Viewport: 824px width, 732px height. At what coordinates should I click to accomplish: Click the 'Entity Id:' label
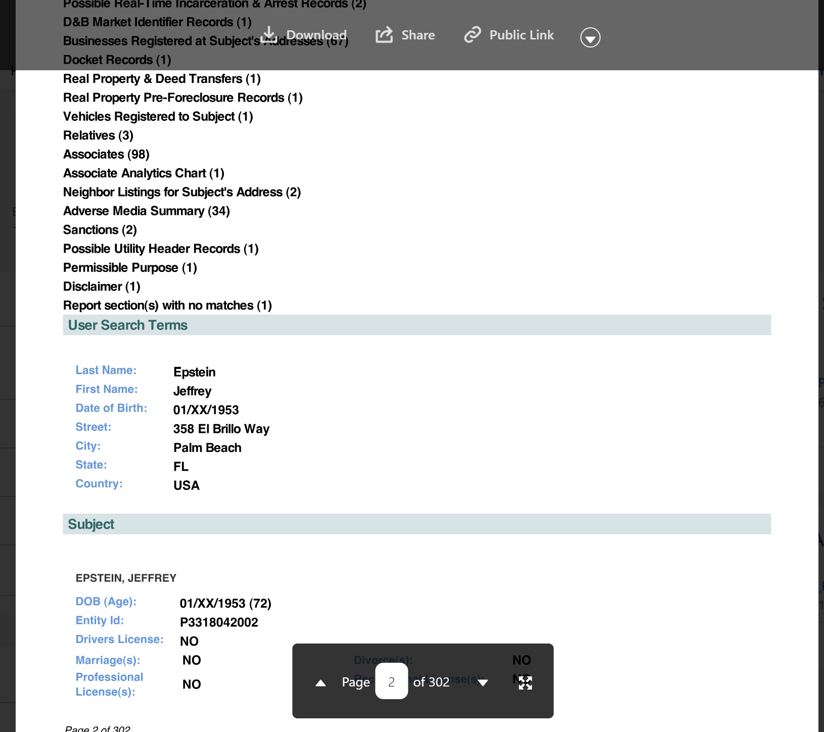coord(100,620)
